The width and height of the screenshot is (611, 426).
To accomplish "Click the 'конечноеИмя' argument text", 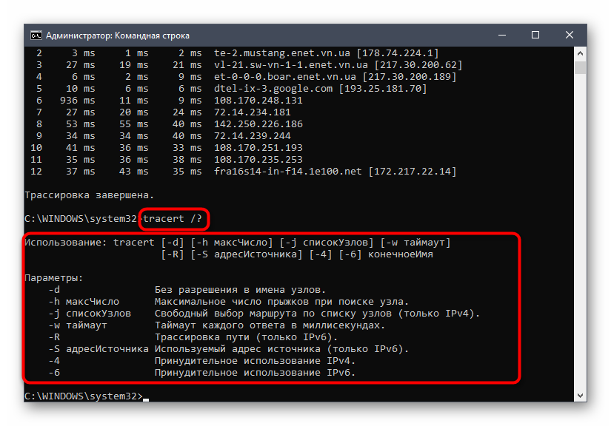I will click(x=401, y=254).
